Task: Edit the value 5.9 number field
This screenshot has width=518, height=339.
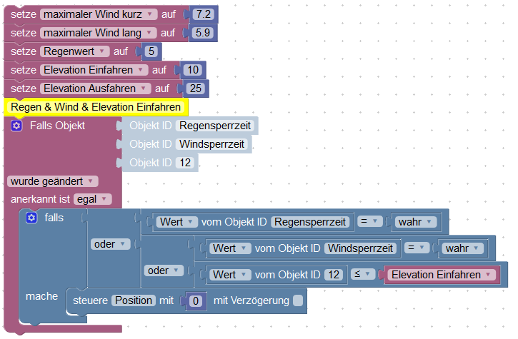Action: tap(203, 33)
